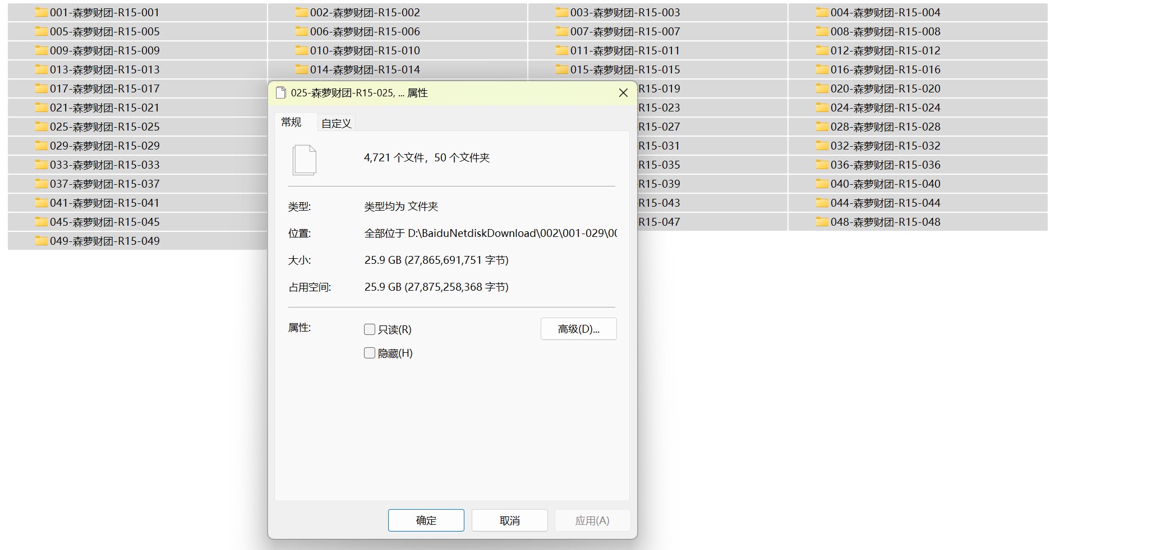Viewport: 1161px width, 550px height.
Task: Switch to the 自定义 tab
Action: click(x=336, y=123)
